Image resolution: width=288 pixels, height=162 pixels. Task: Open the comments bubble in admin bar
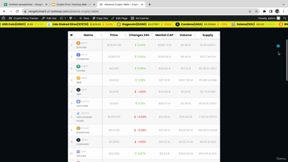pyautogui.click(x=72, y=18)
